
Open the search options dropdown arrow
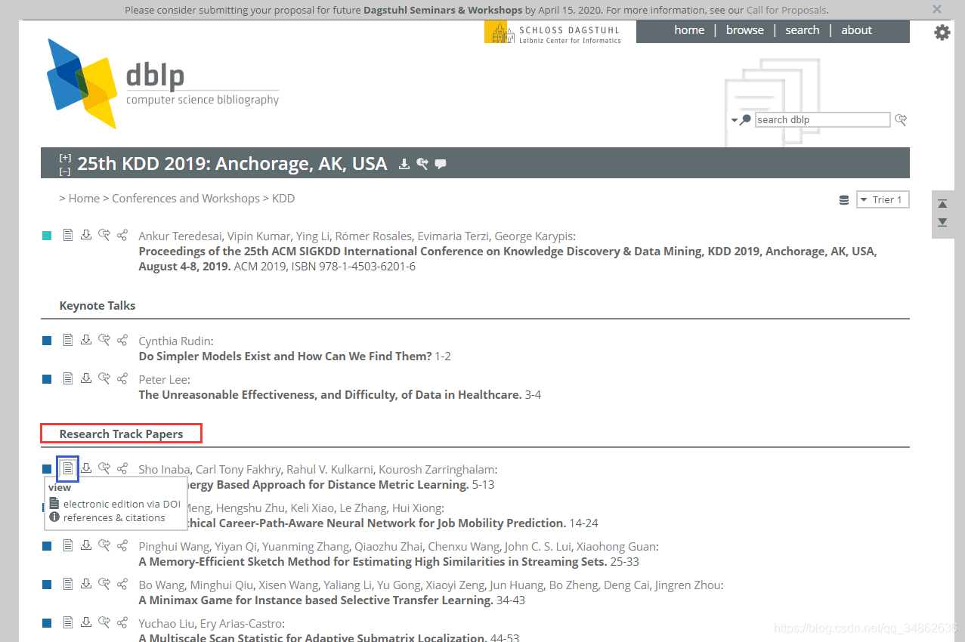point(734,121)
